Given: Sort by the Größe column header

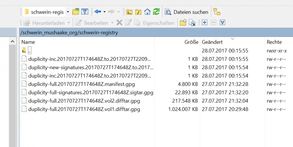Looking at the screenshot, I should tap(191, 42).
